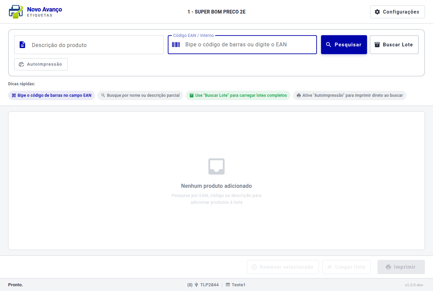The width and height of the screenshot is (433, 291).
Task: Click QR icon on barcode tip chip
Action: click(x=14, y=95)
